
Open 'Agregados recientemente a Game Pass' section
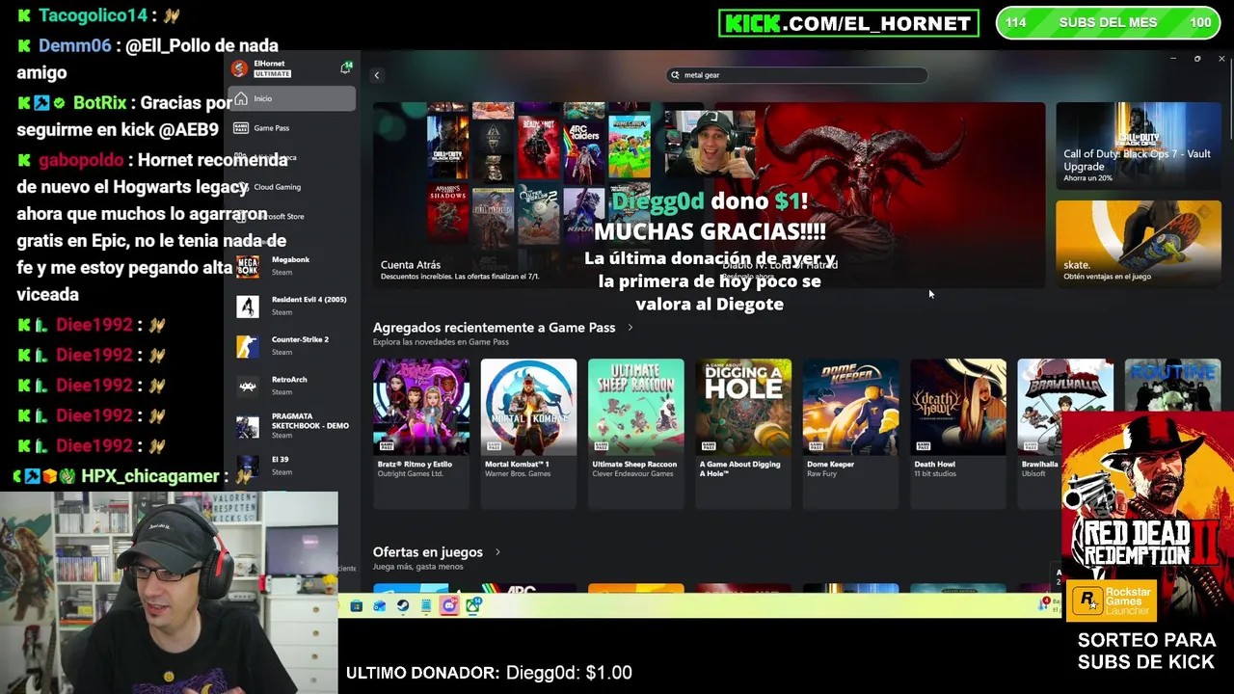click(494, 328)
